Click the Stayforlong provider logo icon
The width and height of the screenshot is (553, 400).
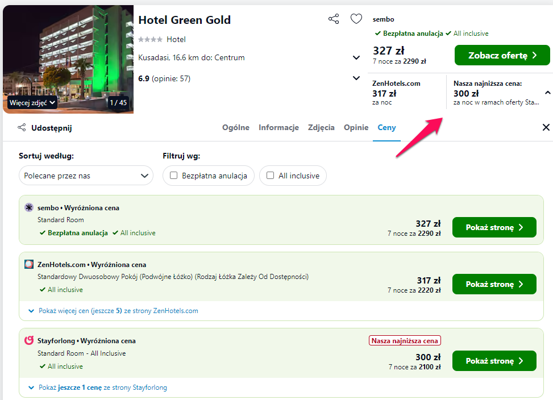pyautogui.click(x=29, y=340)
